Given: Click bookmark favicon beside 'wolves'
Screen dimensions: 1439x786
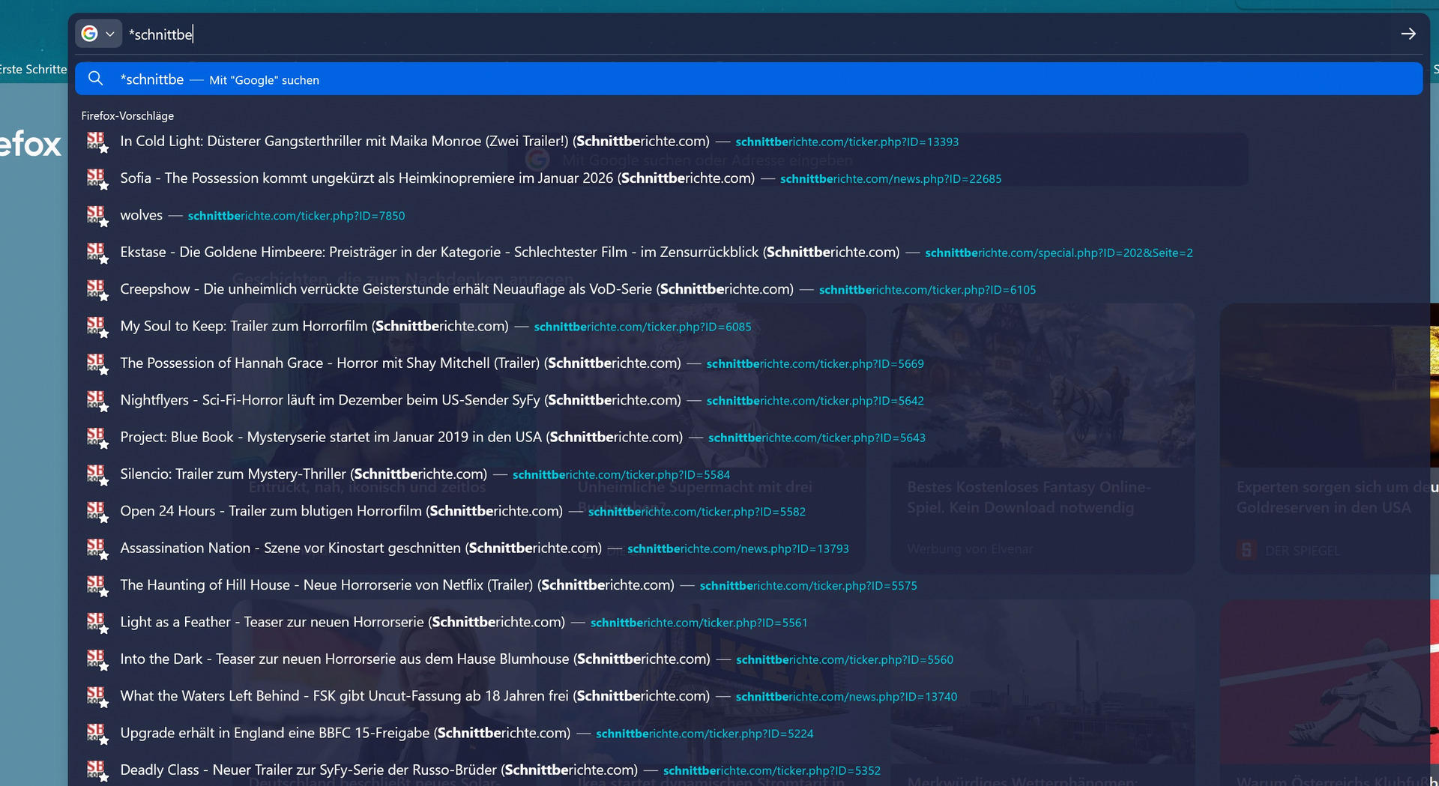Looking at the screenshot, I should 97,216.
